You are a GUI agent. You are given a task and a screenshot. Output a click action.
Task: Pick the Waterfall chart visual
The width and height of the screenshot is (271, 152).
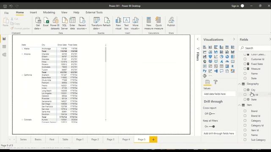205,57
